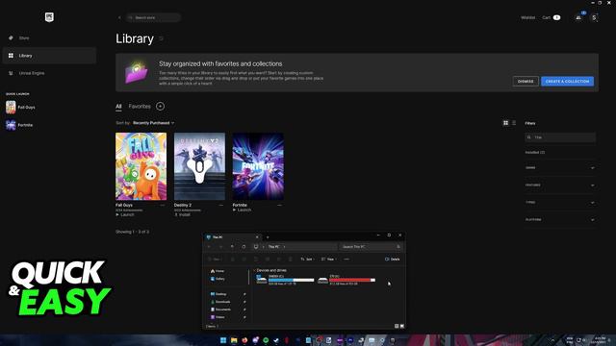The height and width of the screenshot is (346, 616).
Task: Open the Fortnite game cover
Action: [258, 166]
